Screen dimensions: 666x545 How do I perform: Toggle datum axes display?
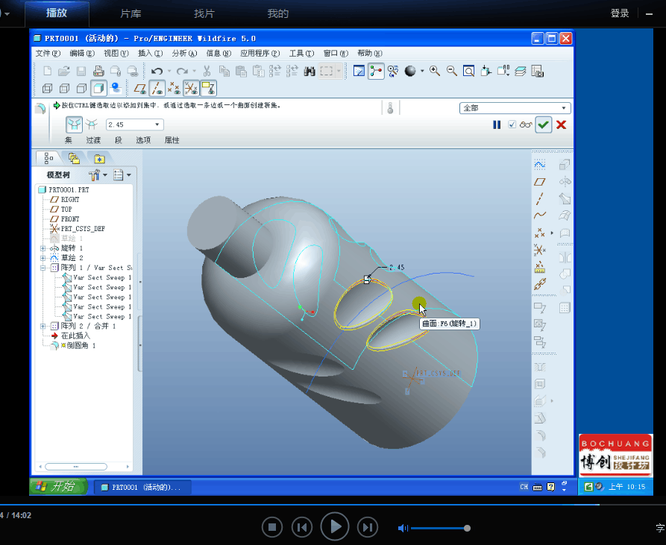coord(157,88)
